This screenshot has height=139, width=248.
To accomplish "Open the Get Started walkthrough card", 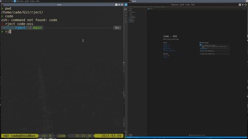I will (214, 46).
